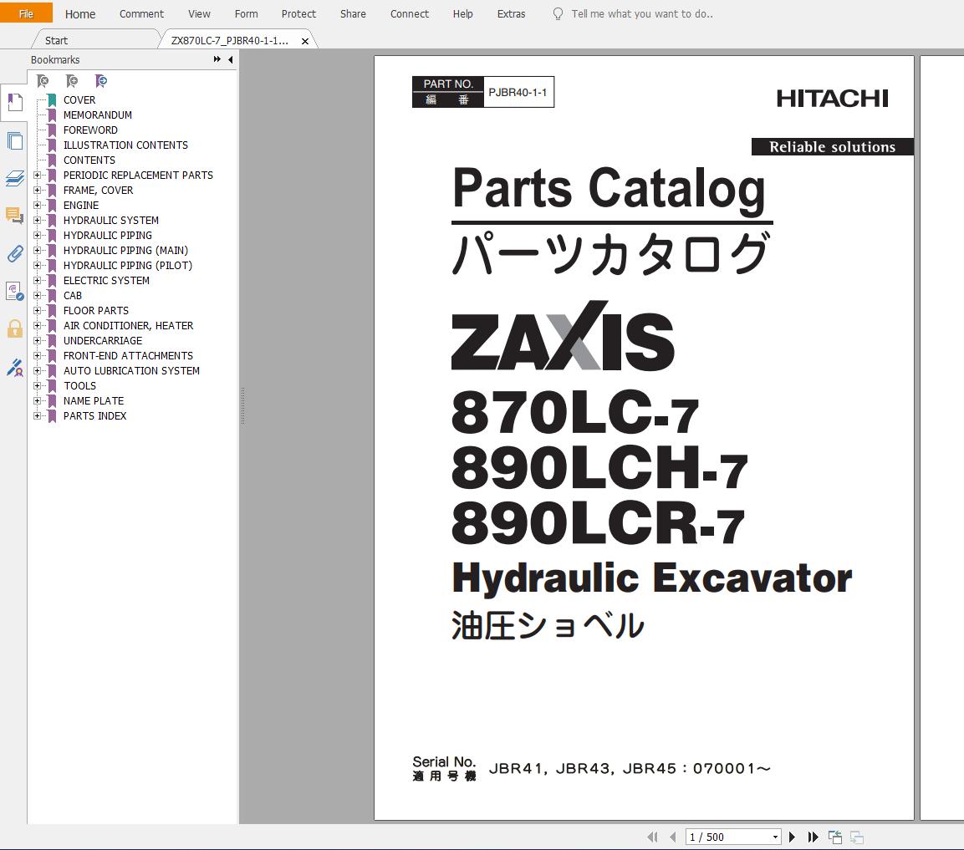Open the Comments panel icon
The image size is (964, 850).
[x=15, y=216]
